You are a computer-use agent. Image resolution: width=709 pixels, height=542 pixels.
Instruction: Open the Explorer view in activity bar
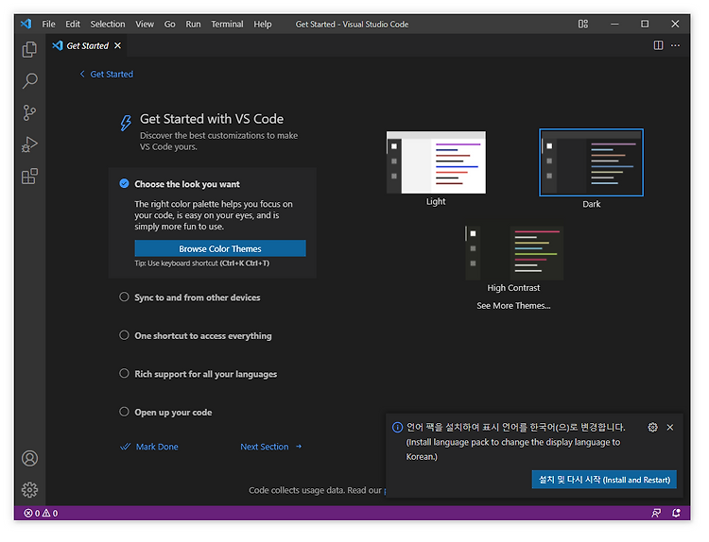tap(30, 49)
